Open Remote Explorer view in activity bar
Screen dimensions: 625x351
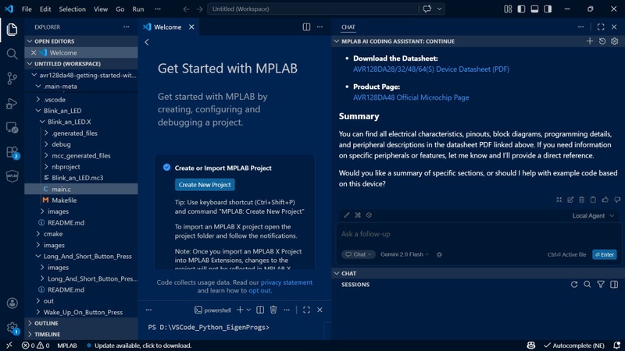tap(12, 128)
